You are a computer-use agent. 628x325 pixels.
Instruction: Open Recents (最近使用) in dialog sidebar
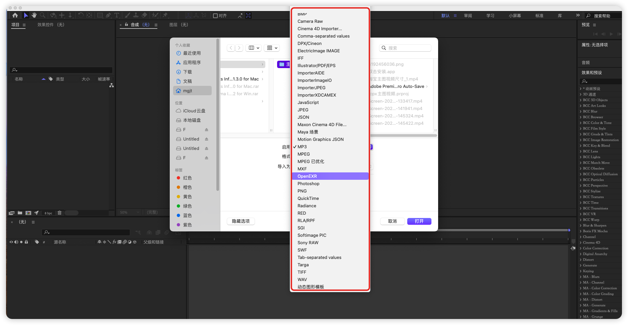(192, 53)
